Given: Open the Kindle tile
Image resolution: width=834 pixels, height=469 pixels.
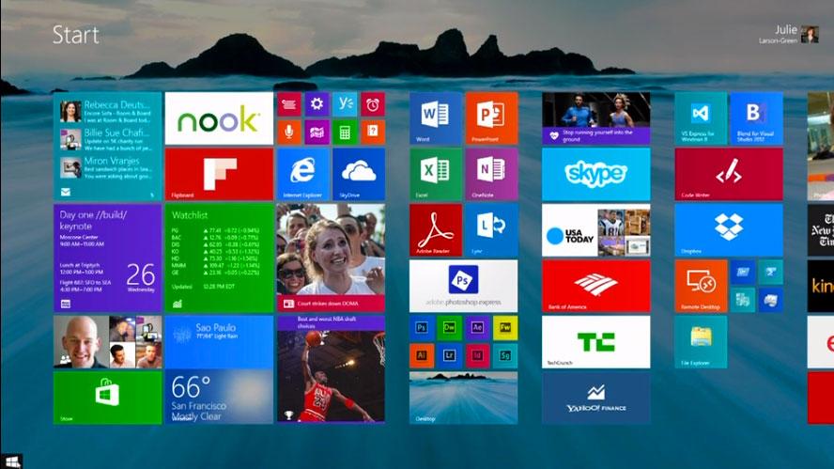Looking at the screenshot, I should (x=821, y=286).
